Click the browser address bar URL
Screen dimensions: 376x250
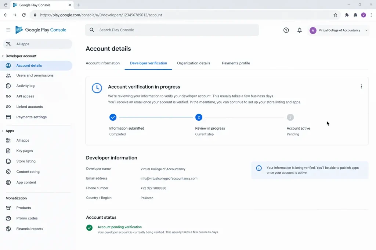click(101, 15)
